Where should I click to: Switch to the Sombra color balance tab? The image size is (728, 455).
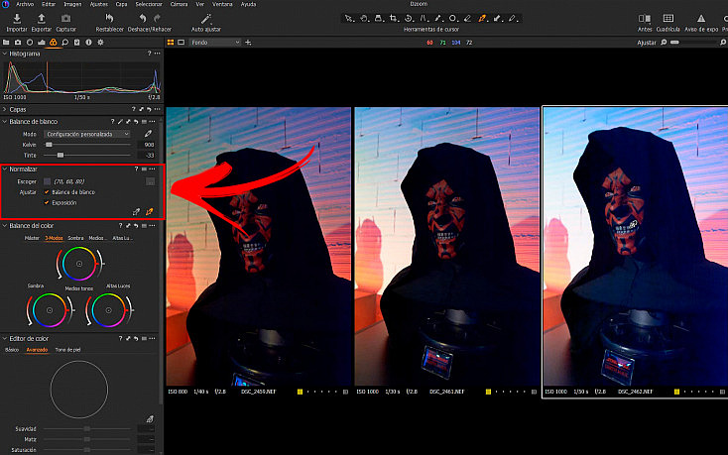pyautogui.click(x=75, y=238)
